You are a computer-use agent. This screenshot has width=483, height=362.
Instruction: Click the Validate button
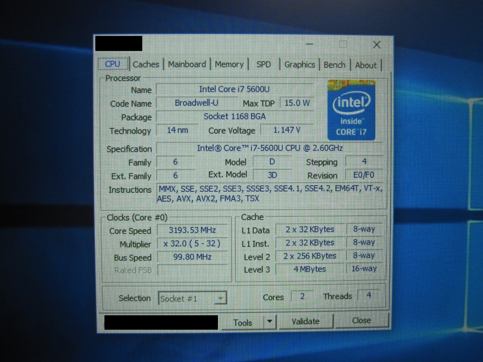[306, 321]
